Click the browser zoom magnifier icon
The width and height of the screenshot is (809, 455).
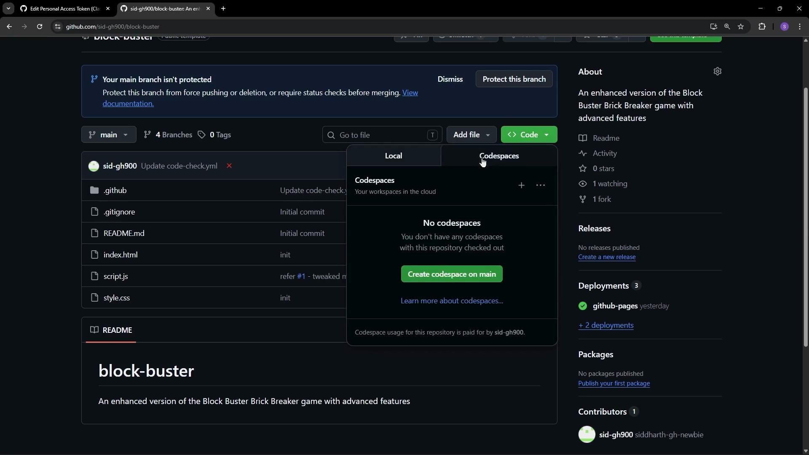click(x=727, y=27)
